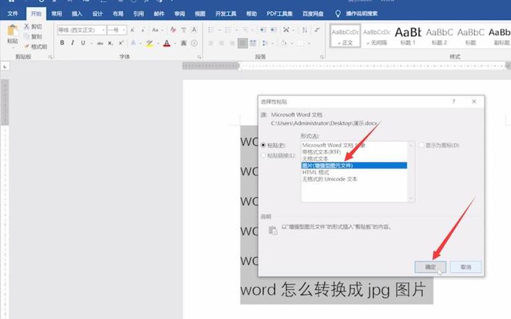Image resolution: width=511 pixels, height=319 pixels.
Task: Toggle Show/Hide paragraph marks icon
Action: click(x=317, y=30)
